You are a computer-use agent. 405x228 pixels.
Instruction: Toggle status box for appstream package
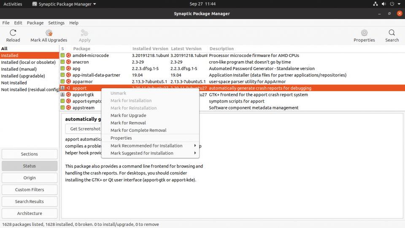[62, 108]
